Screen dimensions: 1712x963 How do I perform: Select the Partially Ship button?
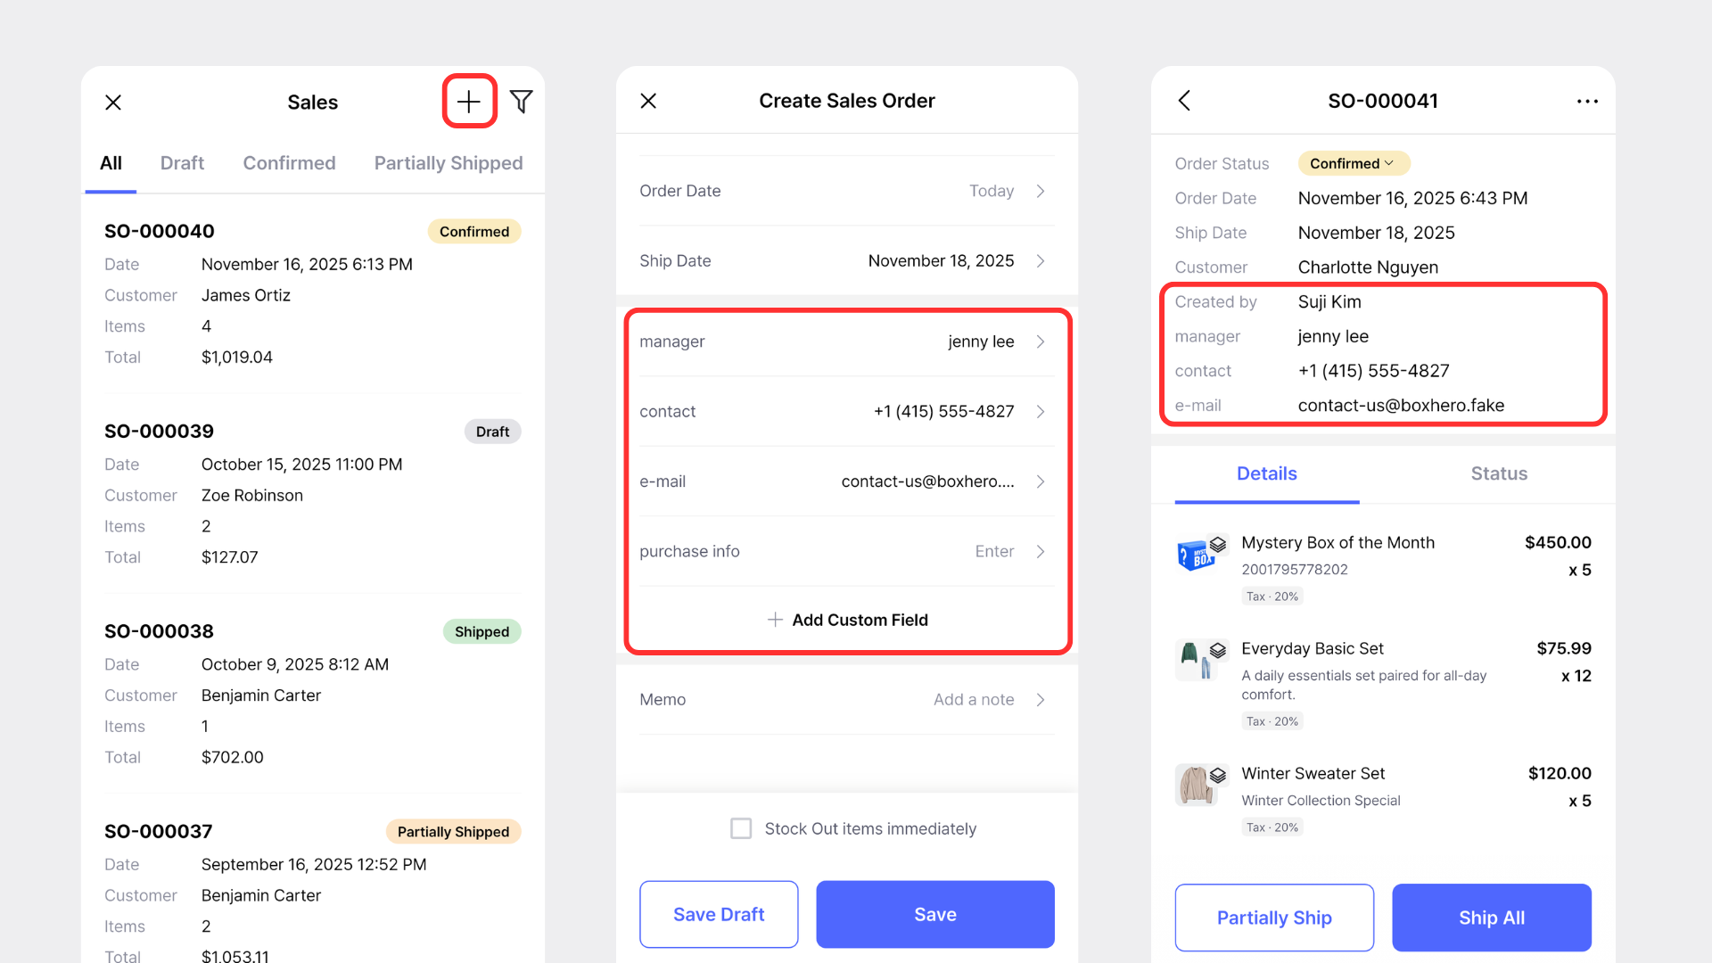[1274, 917]
